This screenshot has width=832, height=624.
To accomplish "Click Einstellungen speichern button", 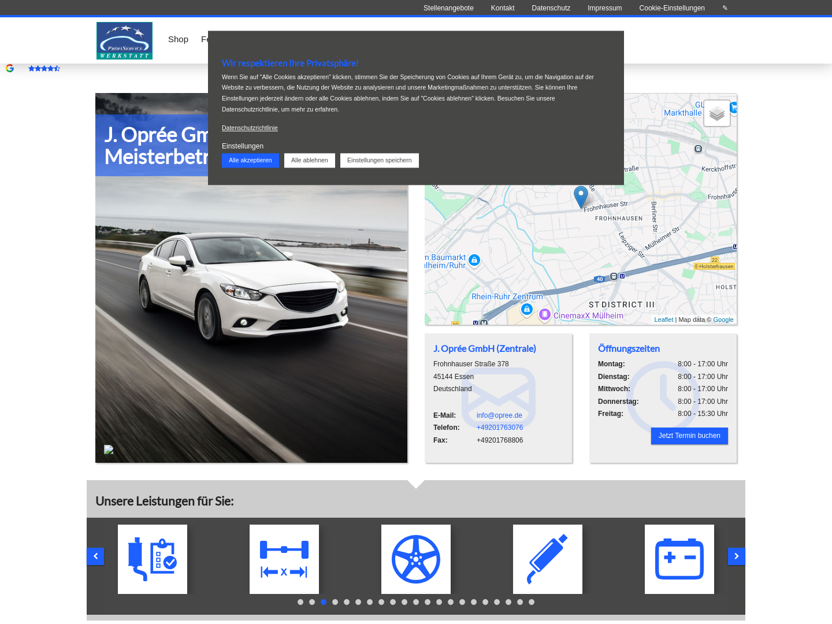I will coord(380,161).
